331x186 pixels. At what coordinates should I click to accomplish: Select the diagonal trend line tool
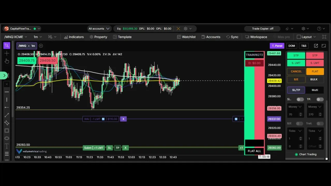pos(7,115)
